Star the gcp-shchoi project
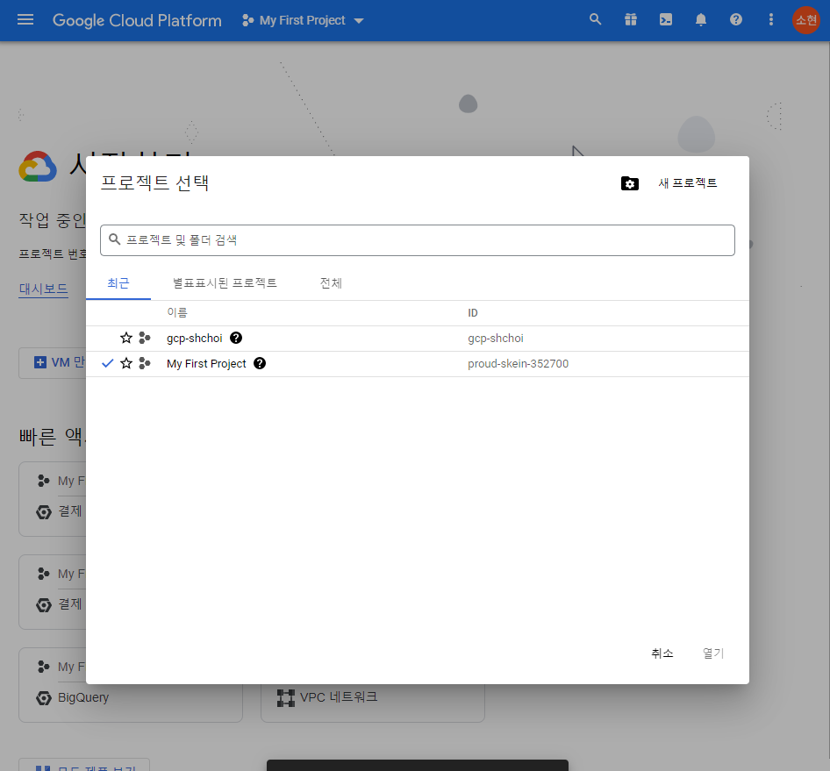 click(x=126, y=338)
